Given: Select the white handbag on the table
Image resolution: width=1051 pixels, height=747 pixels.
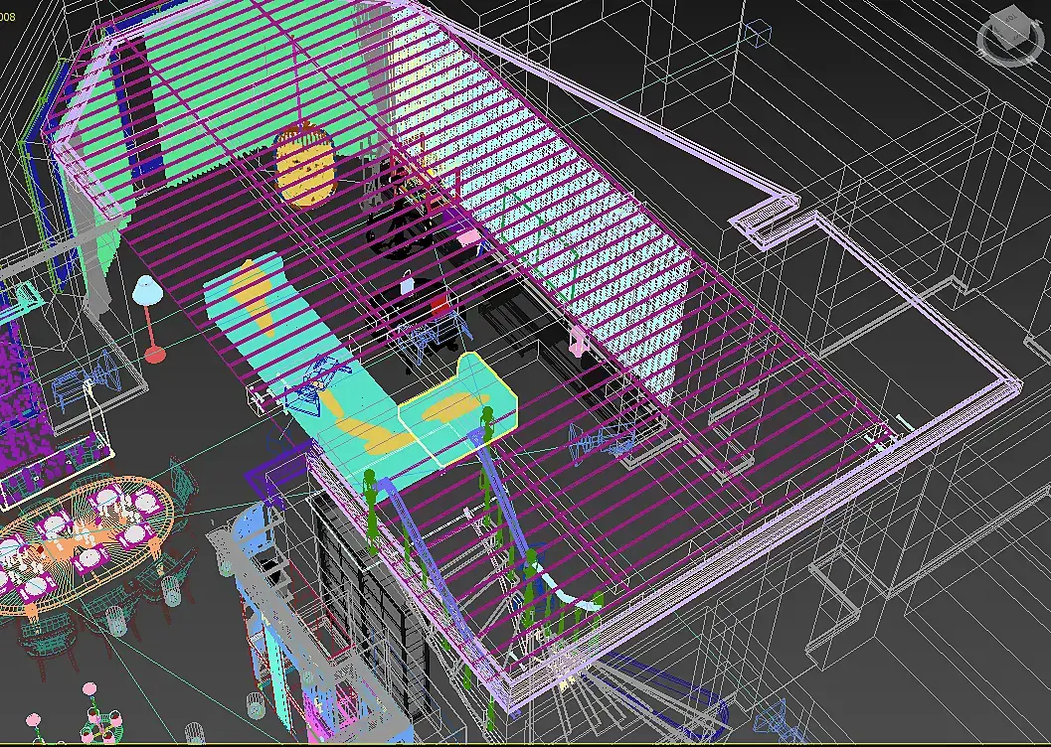Looking at the screenshot, I should click(x=408, y=284).
